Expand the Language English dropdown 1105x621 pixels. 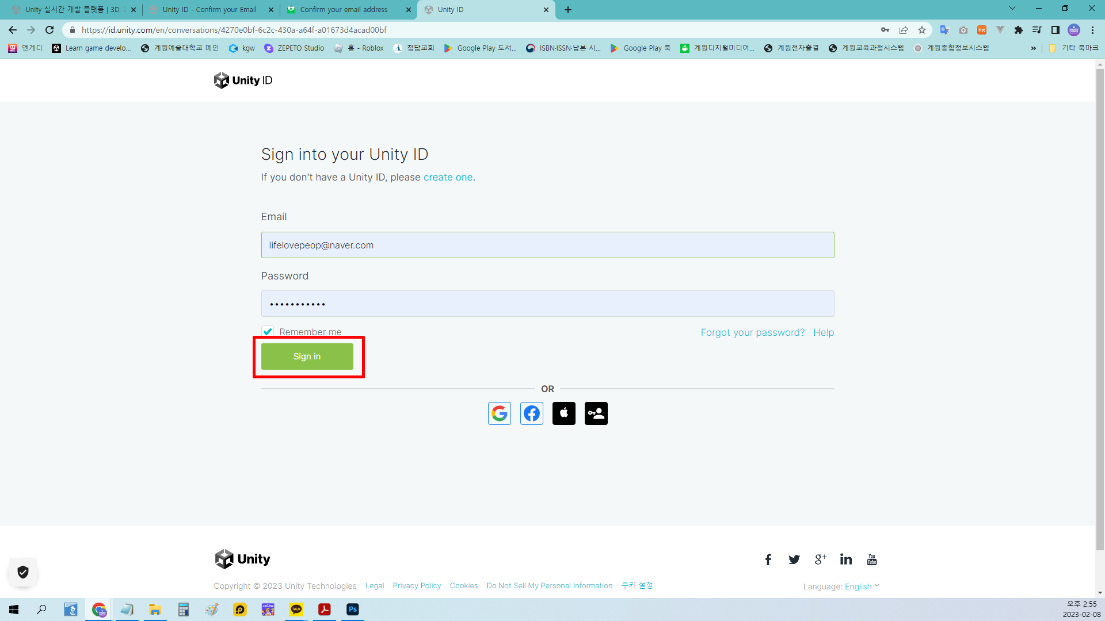(862, 586)
